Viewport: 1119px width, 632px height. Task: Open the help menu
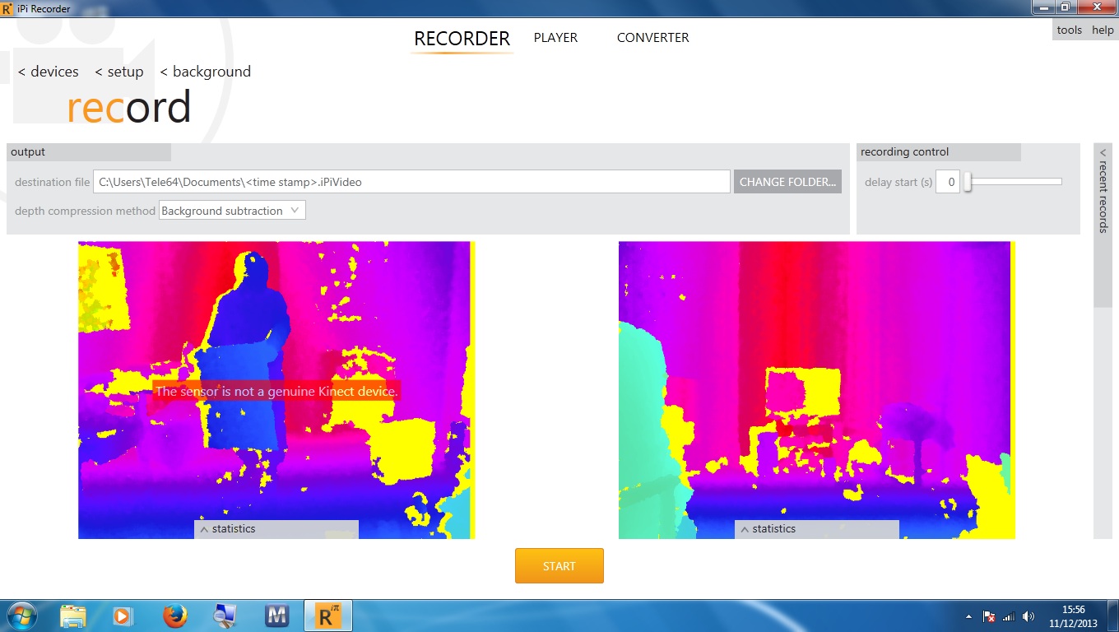[1103, 30]
